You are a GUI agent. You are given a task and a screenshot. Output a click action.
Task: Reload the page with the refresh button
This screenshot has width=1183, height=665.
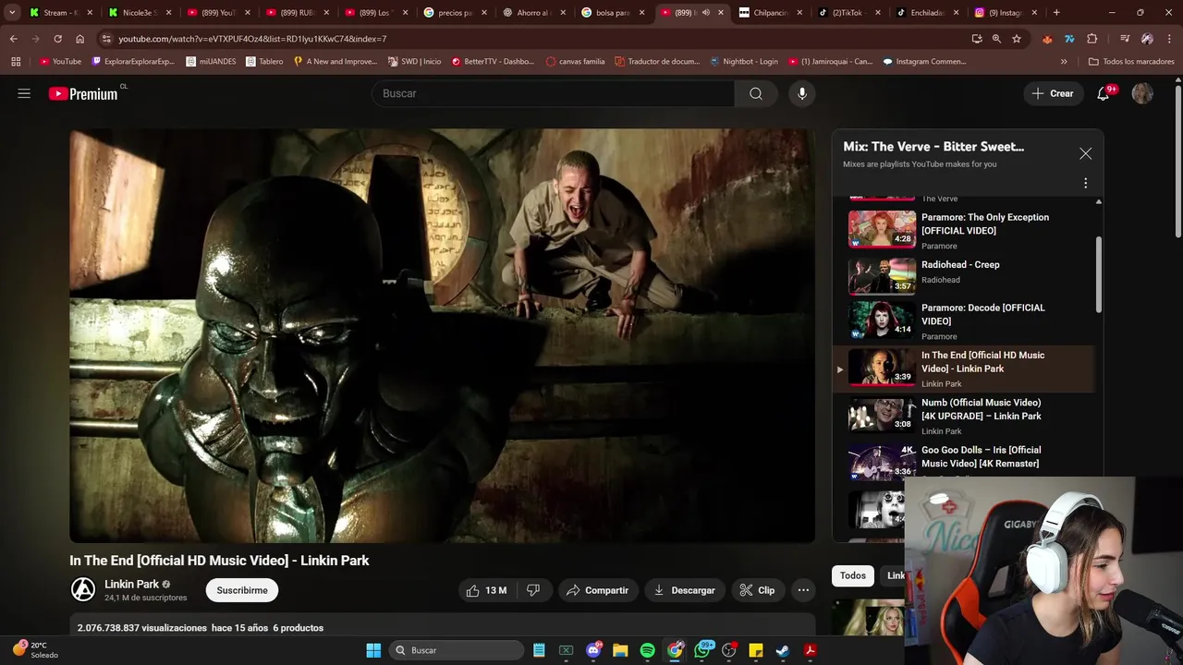coord(57,39)
